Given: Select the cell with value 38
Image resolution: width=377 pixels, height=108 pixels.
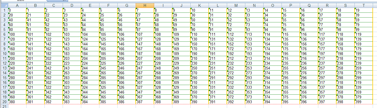Looking at the screenshot, I should click(x=345, y=15).
